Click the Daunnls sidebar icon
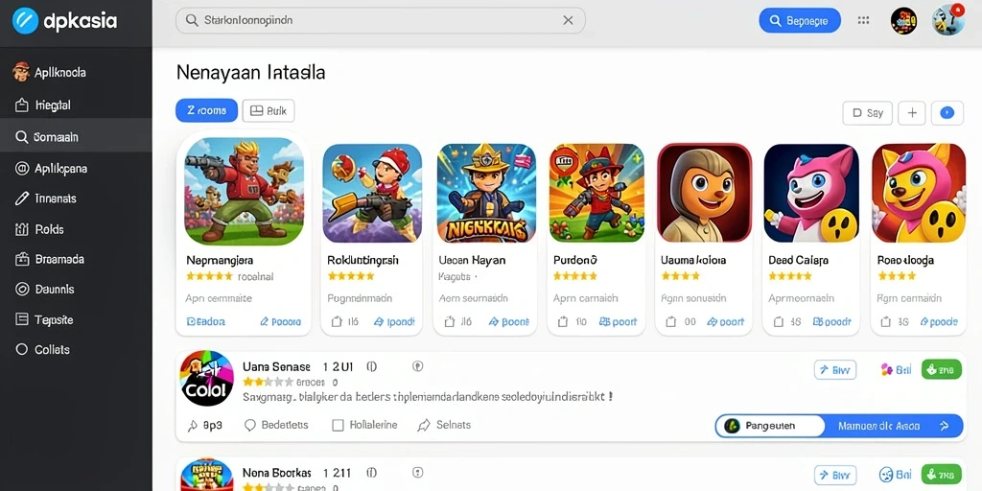The image size is (982, 491). [22, 290]
